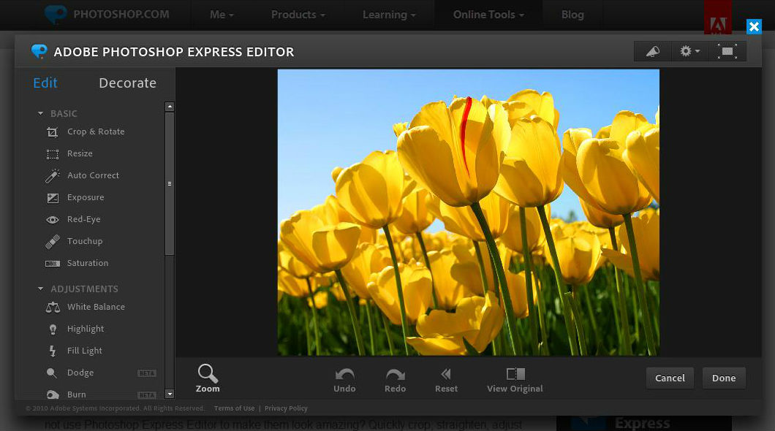This screenshot has height=431, width=775.
Task: Select the Dodge adjustment tool
Action: [80, 373]
